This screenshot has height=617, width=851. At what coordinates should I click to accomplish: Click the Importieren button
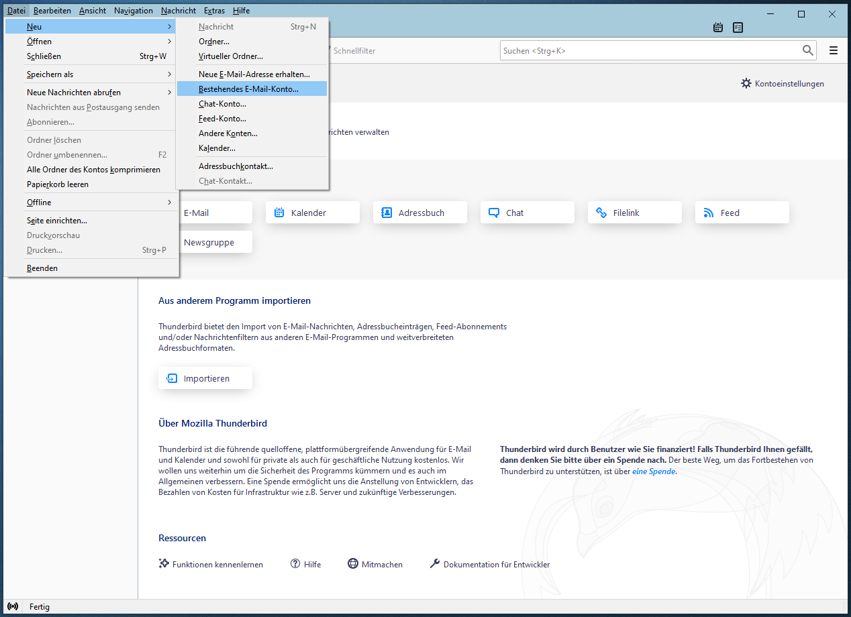pyautogui.click(x=205, y=378)
